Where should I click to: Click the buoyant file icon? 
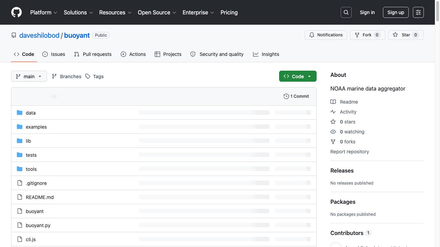[x=20, y=211]
